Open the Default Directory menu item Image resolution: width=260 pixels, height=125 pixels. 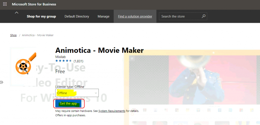tap(77, 16)
